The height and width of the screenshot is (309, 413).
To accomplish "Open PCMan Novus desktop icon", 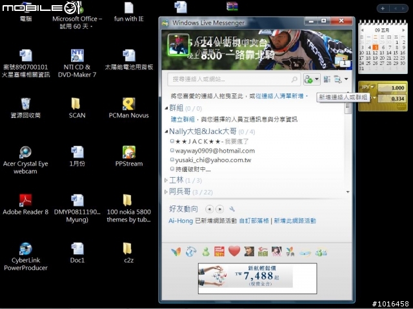I will 129,108.
